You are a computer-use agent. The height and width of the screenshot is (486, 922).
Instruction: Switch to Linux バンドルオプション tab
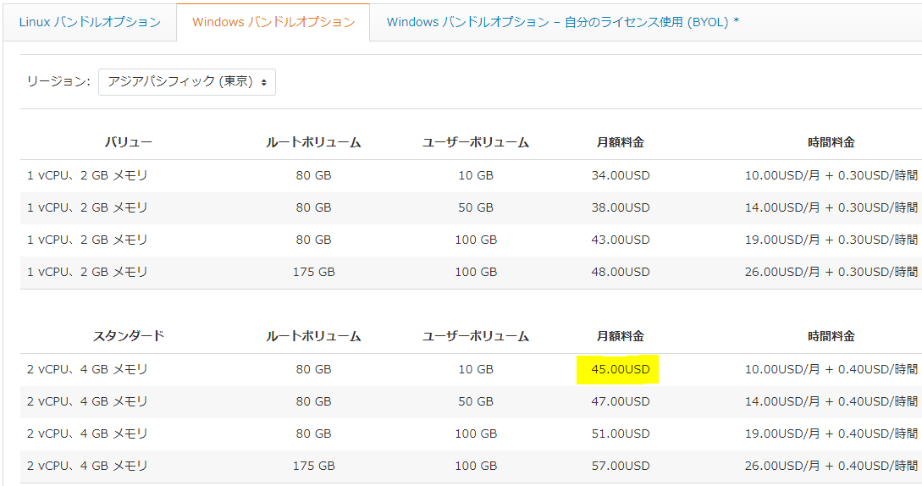[90, 22]
